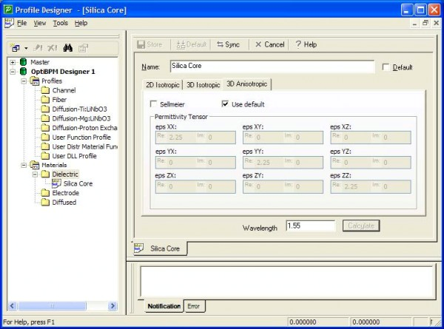Collapse the Materials tree node
This screenshot has width=444, height=329.
point(24,165)
